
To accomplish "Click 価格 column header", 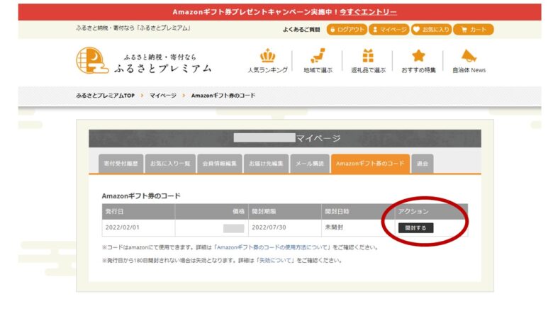I will coord(211,211).
